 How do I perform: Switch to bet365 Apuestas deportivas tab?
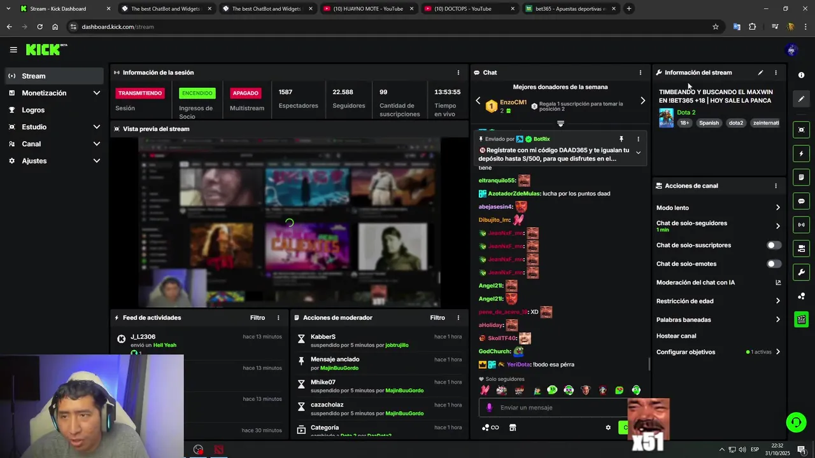pyautogui.click(x=570, y=9)
